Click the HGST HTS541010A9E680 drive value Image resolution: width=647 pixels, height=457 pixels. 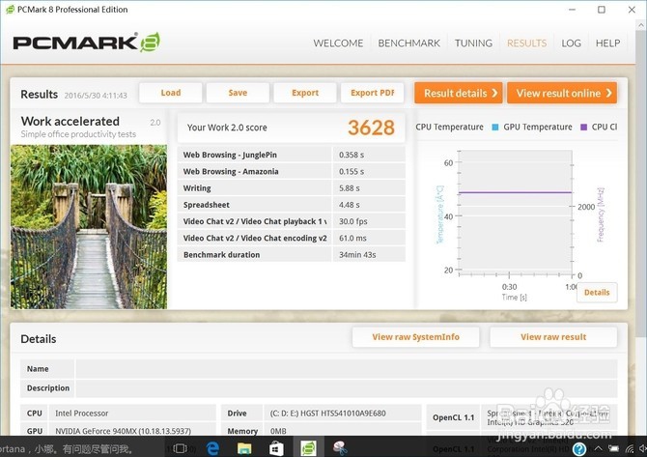[x=328, y=414]
